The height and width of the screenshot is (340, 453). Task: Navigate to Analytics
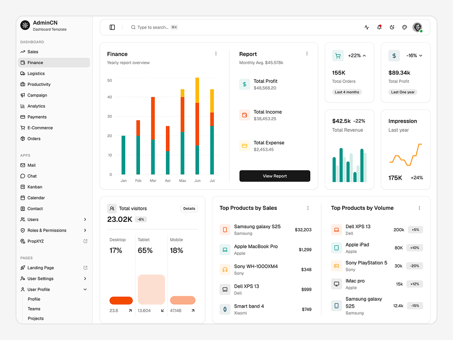(x=54, y=106)
